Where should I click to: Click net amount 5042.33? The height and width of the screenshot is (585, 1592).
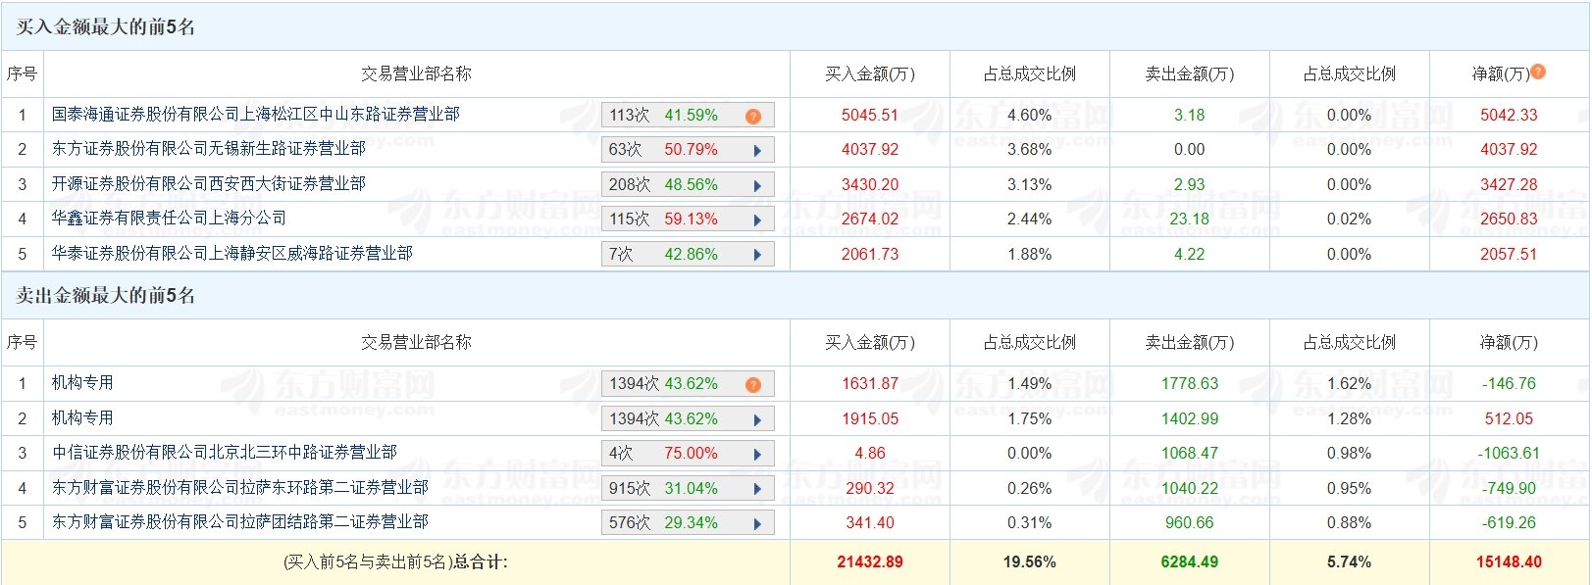1509,115
